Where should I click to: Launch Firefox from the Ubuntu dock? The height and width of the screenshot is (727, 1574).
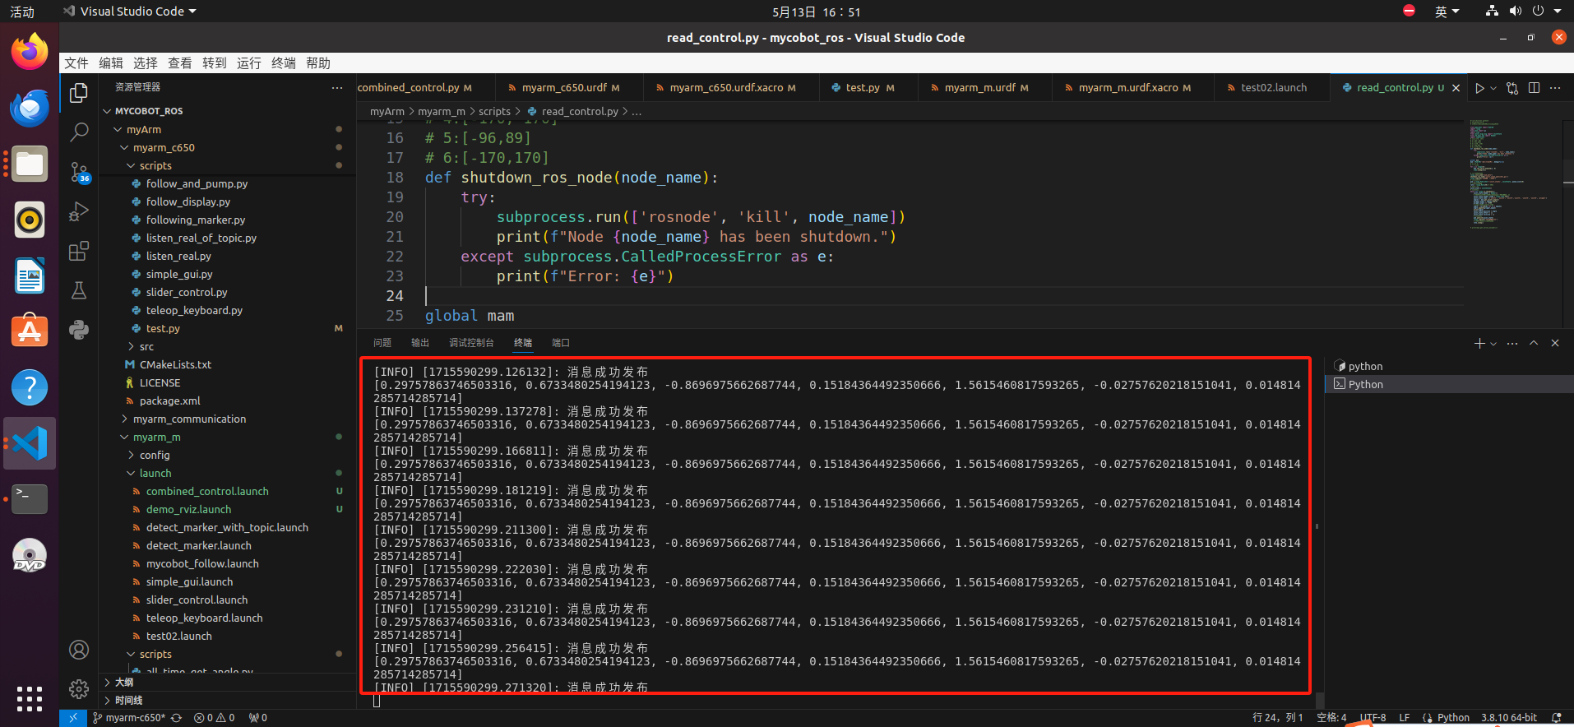click(30, 53)
